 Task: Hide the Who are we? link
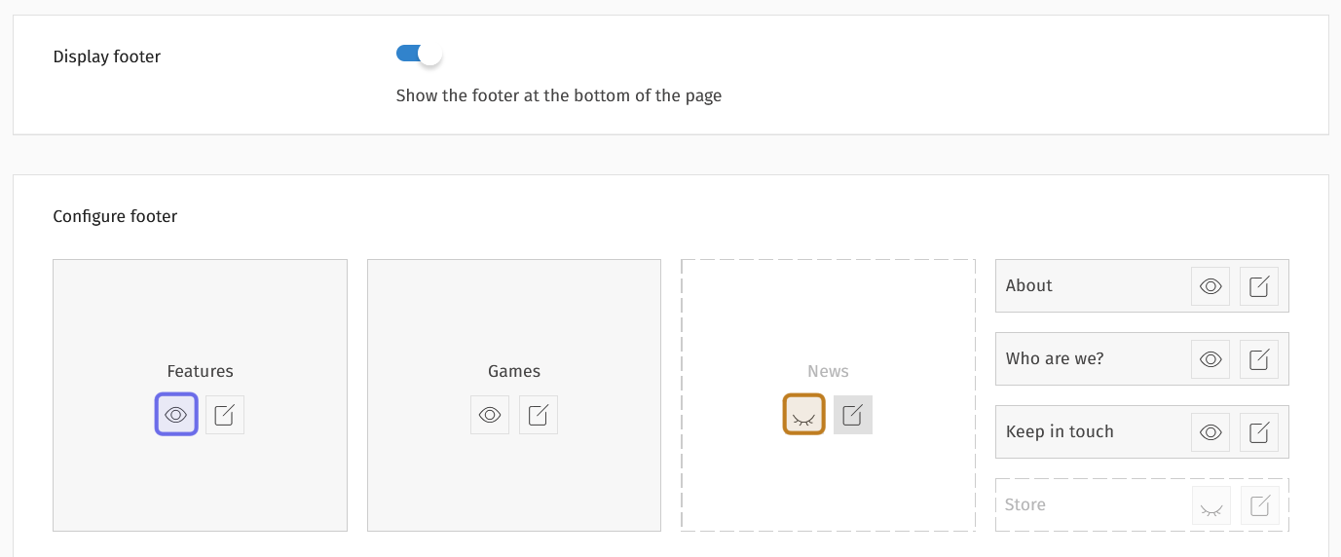click(x=1211, y=359)
